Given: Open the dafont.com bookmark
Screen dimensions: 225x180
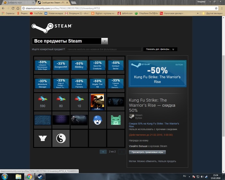Looking at the screenshot, I should pyautogui.click(x=125, y=14).
